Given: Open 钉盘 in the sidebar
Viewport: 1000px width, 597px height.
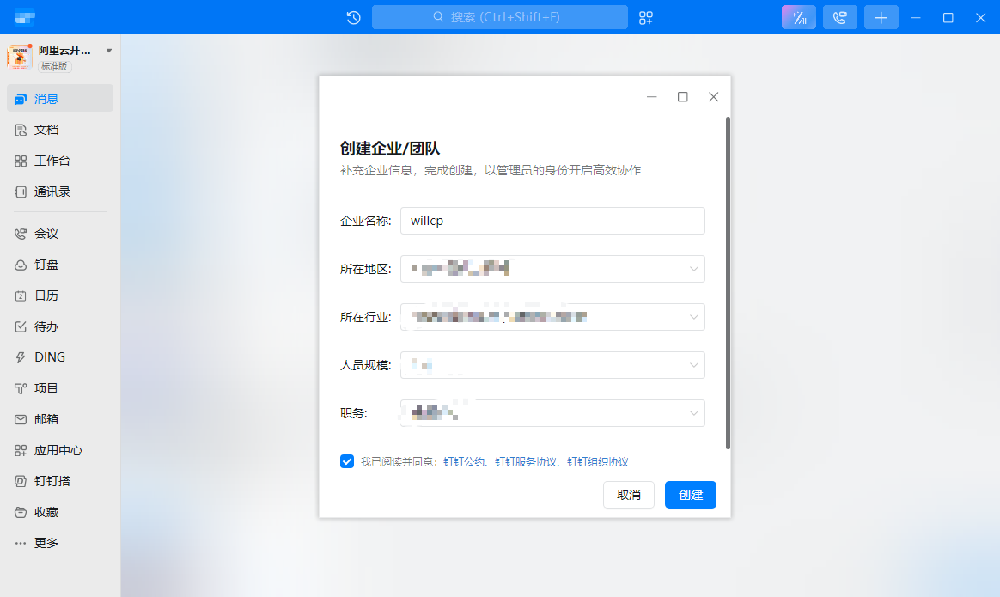Looking at the screenshot, I should coord(60,264).
